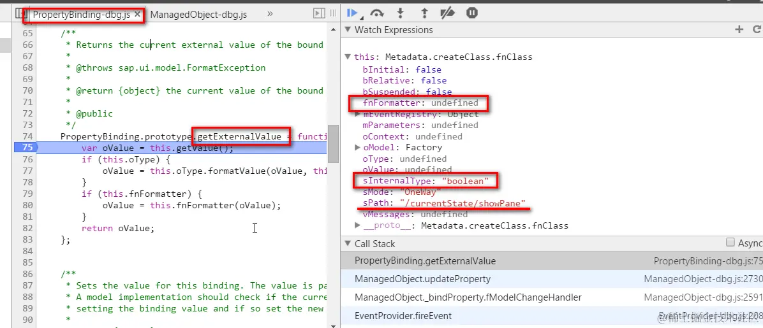Screen dimensions: 763x328
Task: Step into next function call
Action: point(401,13)
